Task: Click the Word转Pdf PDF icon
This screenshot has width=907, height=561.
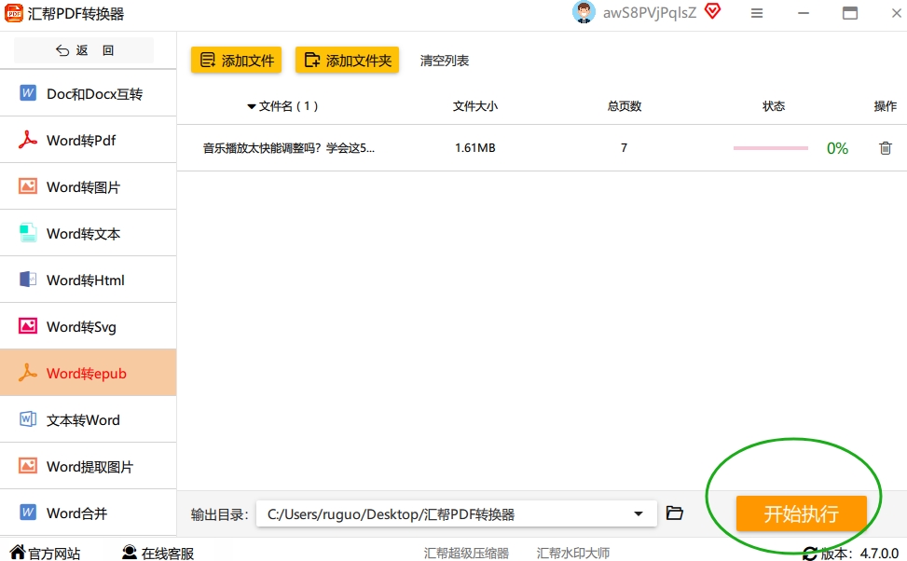Action: (28, 140)
